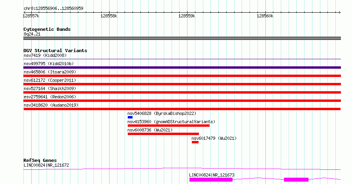Viewport: 352px width, 184px height.
Task: Select nsv6017479 (Wu2021) variant label
Action: tap(214, 138)
